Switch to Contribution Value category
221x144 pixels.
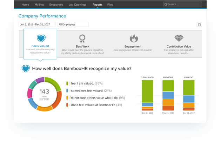coord(179,46)
